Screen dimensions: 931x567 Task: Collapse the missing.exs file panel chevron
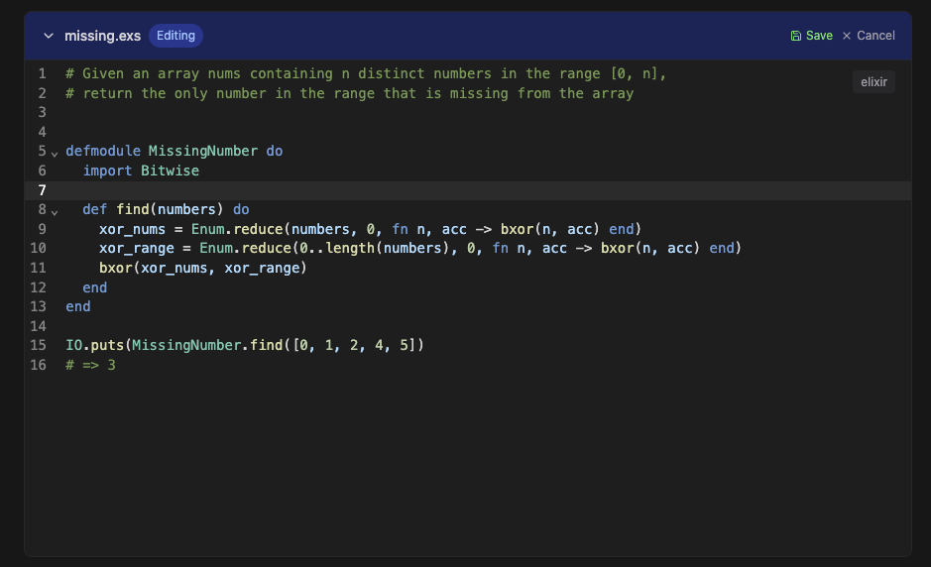(49, 36)
